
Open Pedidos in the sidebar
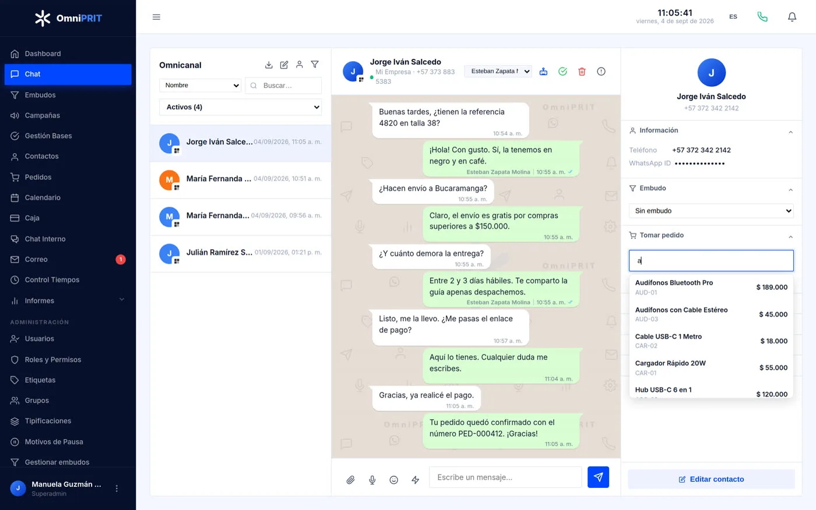(68, 177)
